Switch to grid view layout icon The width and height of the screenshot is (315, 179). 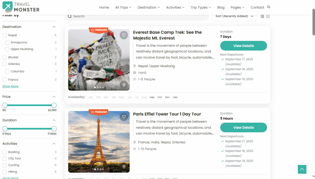268,16
